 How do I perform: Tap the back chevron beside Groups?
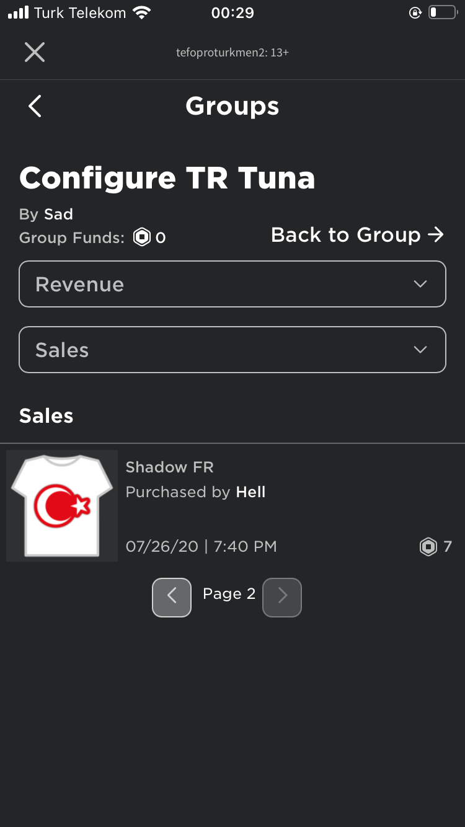click(35, 106)
